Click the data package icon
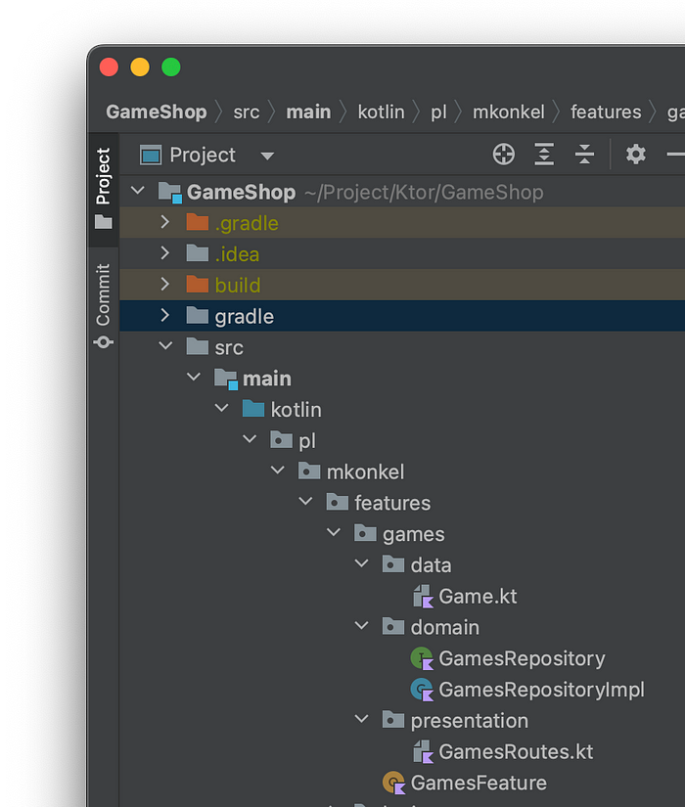 click(x=393, y=564)
